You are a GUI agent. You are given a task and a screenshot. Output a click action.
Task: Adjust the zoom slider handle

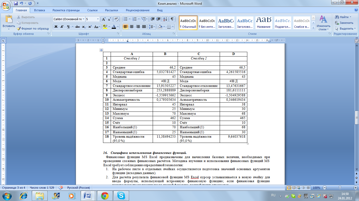[340, 188]
